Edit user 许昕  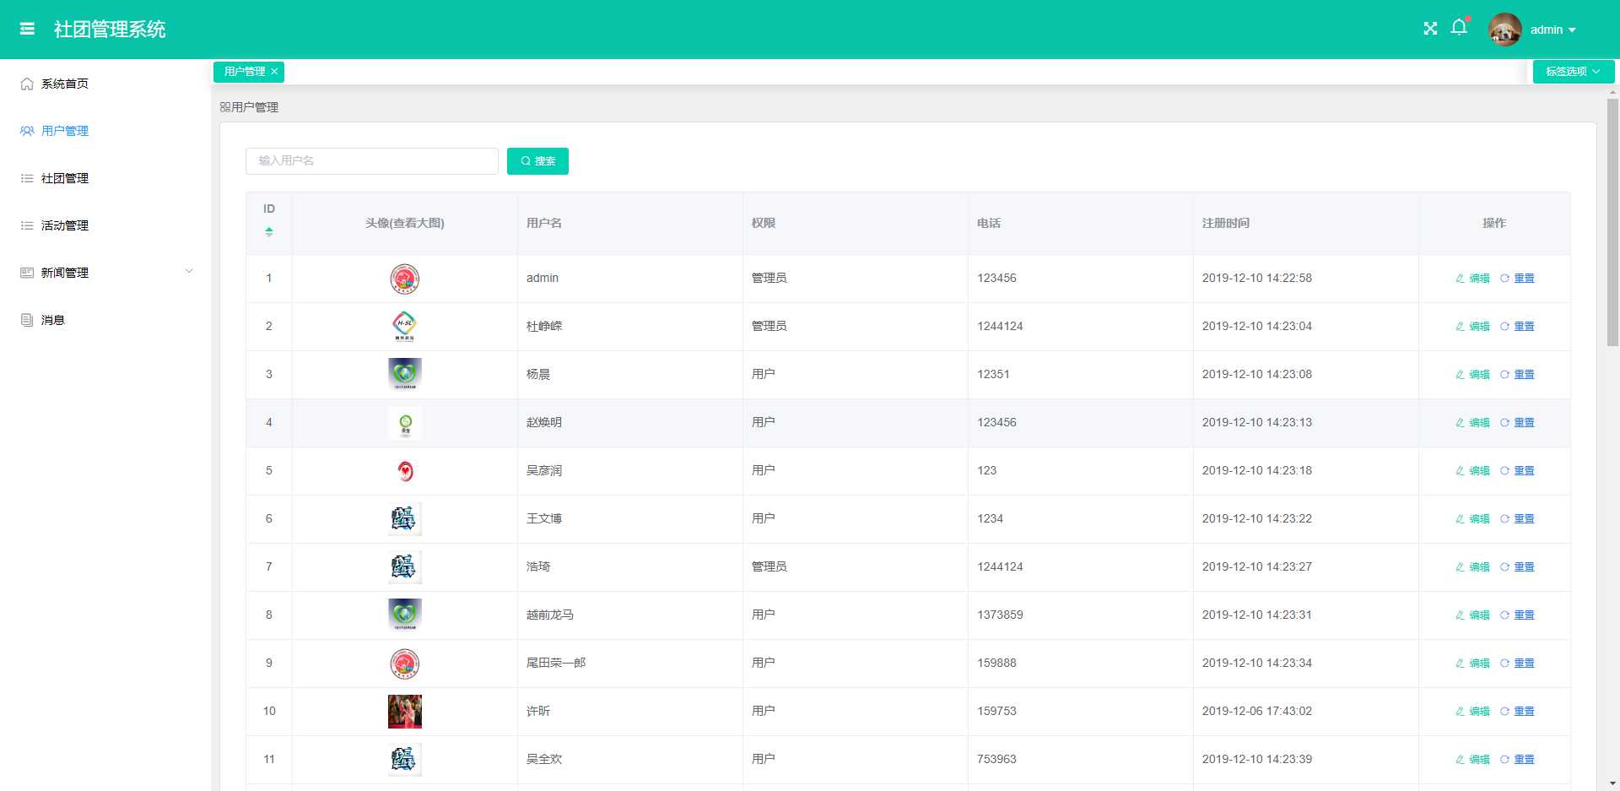pyautogui.click(x=1472, y=712)
